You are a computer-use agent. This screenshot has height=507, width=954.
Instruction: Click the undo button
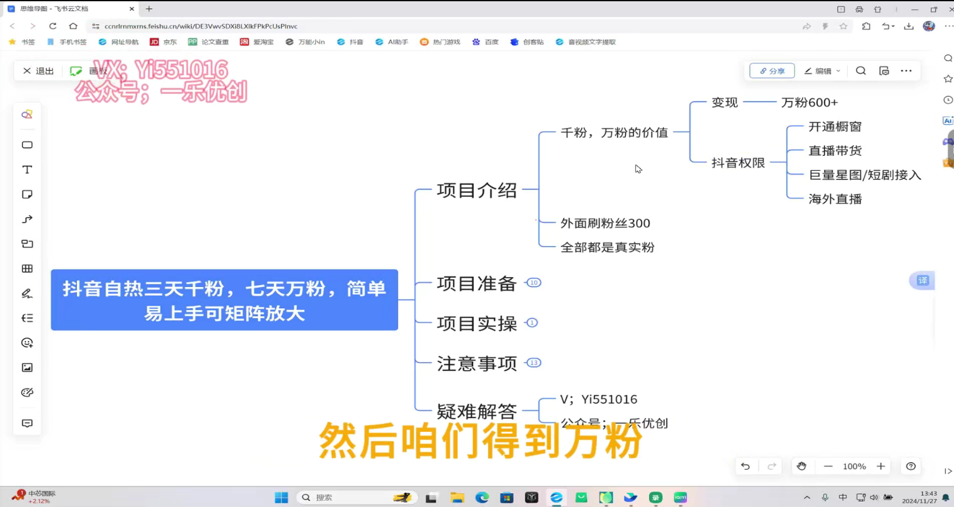coord(745,467)
